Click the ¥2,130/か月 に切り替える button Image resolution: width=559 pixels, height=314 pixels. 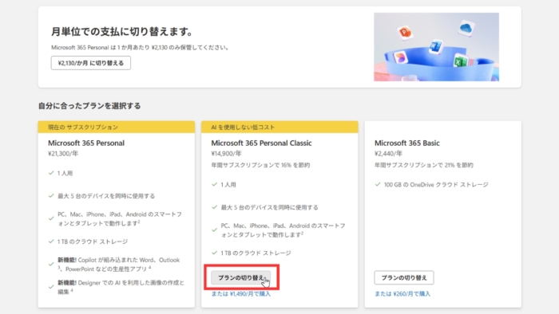coord(90,63)
